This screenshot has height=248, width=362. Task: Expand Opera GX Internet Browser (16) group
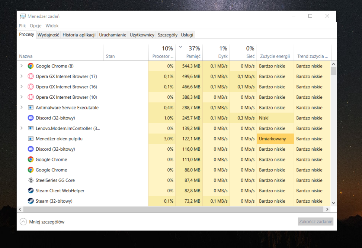point(22,87)
